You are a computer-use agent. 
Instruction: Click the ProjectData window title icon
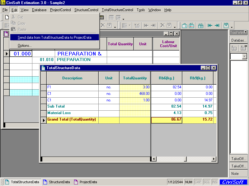click(6, 34)
